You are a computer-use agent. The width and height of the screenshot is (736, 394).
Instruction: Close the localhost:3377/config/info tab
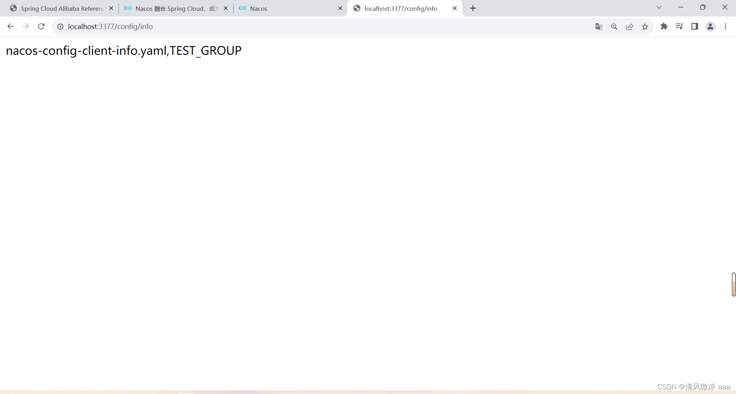pyautogui.click(x=455, y=8)
